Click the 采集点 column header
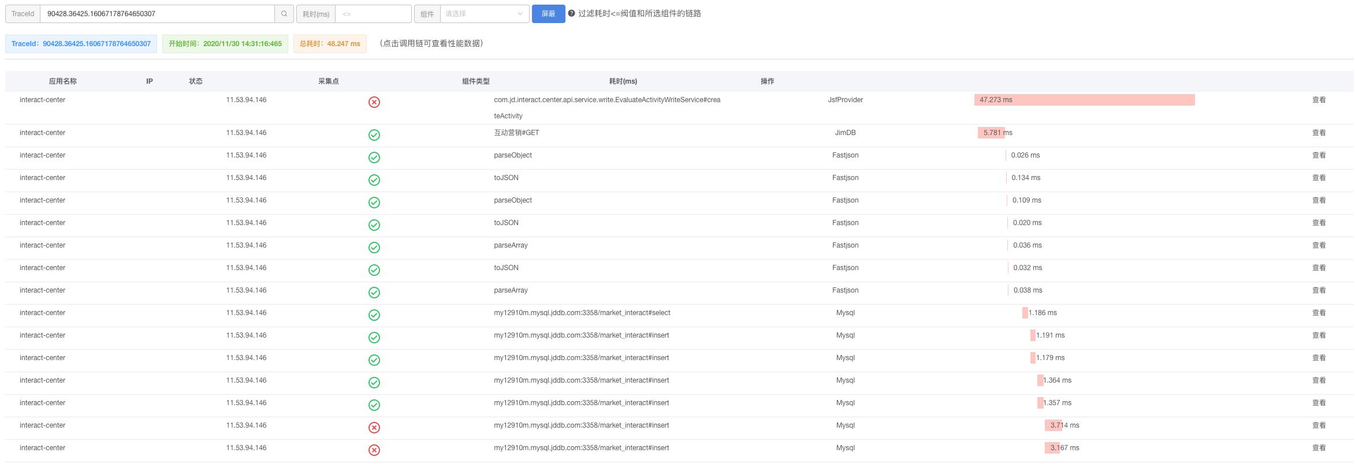This screenshot has width=1355, height=464. (329, 81)
